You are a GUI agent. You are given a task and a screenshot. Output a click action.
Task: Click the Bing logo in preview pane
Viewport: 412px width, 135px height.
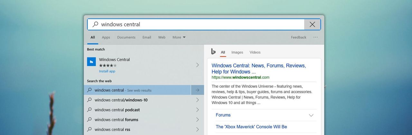(x=213, y=51)
